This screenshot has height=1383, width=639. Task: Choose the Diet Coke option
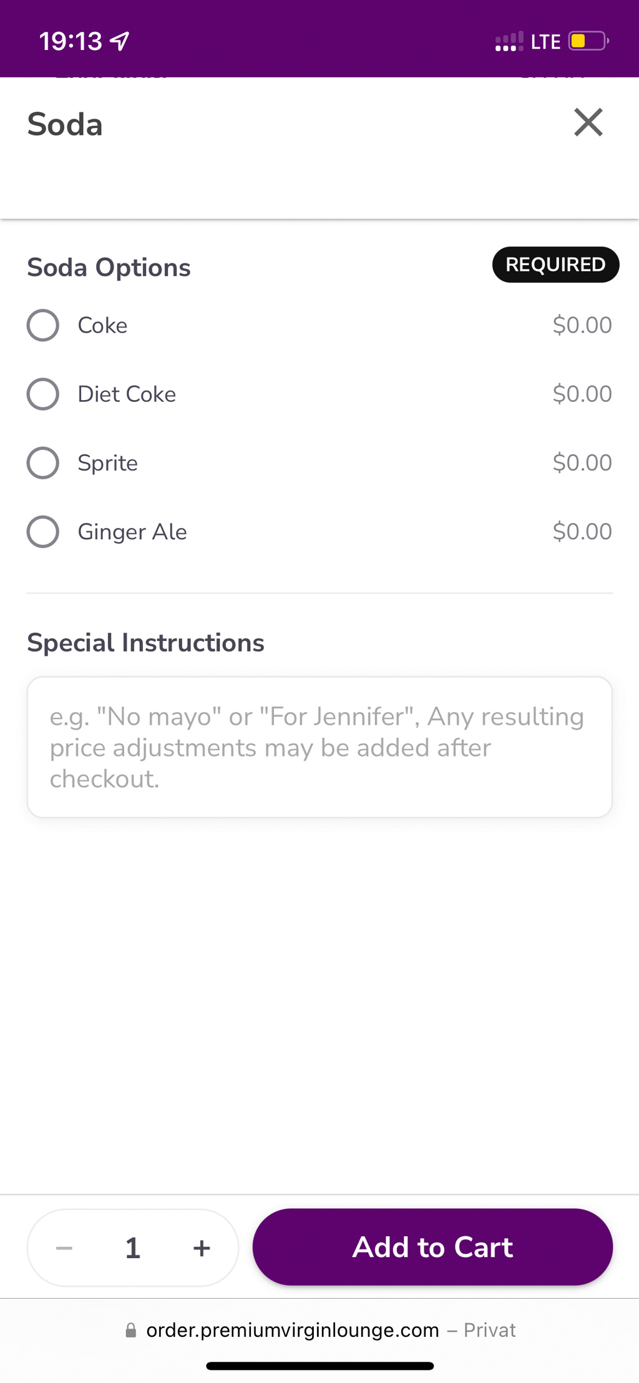point(43,394)
